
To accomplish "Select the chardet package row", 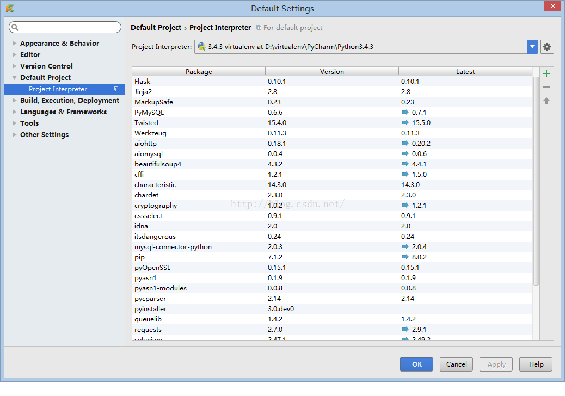I will point(332,195).
